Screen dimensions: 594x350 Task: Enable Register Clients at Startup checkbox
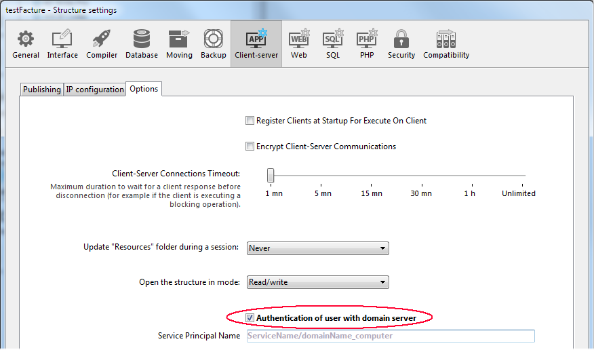[x=250, y=121]
